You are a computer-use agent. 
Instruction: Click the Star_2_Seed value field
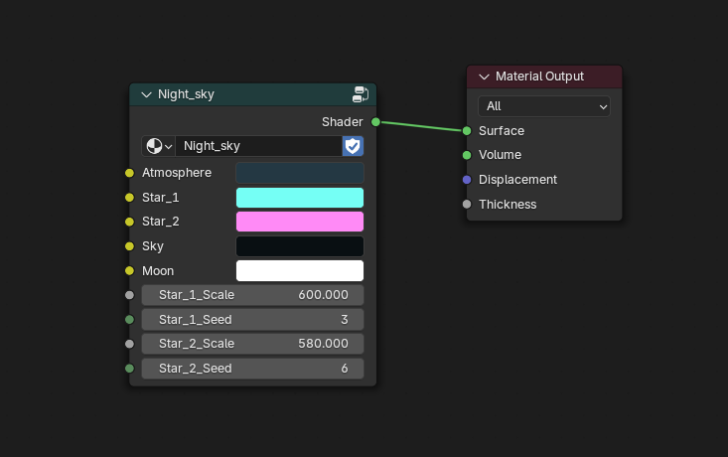[252, 369]
